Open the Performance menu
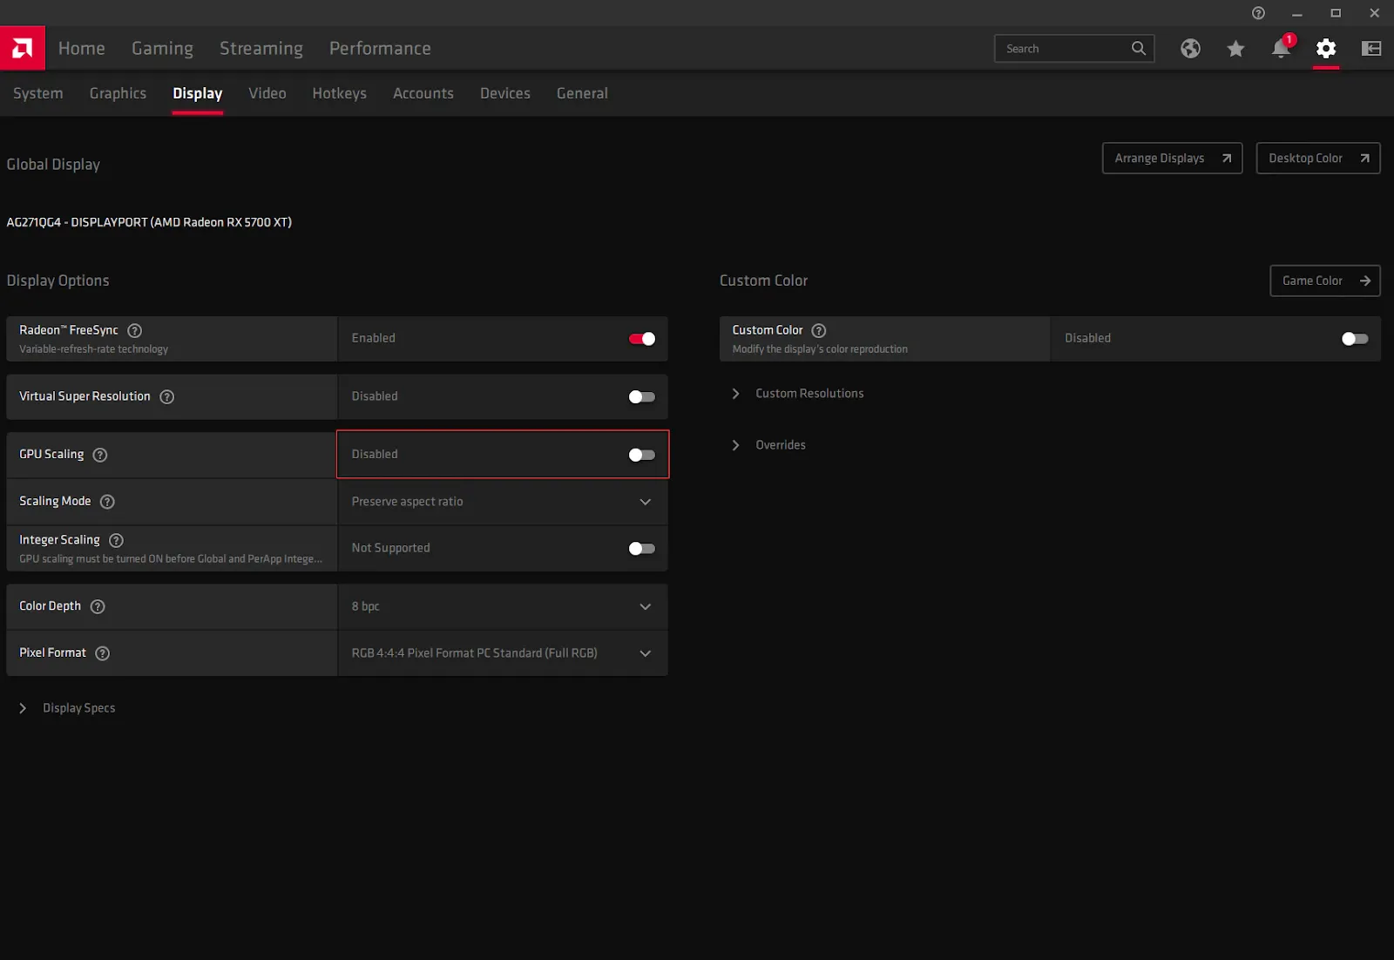Viewport: 1394px width, 960px height. point(380,49)
